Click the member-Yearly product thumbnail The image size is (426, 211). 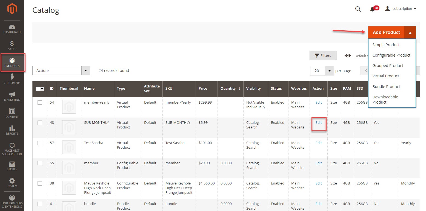pyautogui.click(x=69, y=107)
